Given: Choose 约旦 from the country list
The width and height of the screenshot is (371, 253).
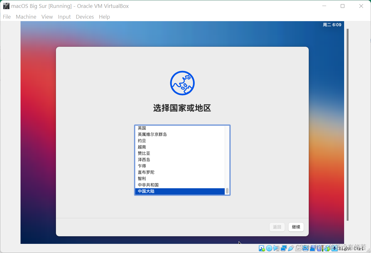Looking at the screenshot, I should (x=180, y=141).
